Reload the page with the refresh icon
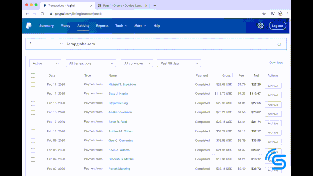This screenshot has height=176, width=313. (x=42, y=14)
